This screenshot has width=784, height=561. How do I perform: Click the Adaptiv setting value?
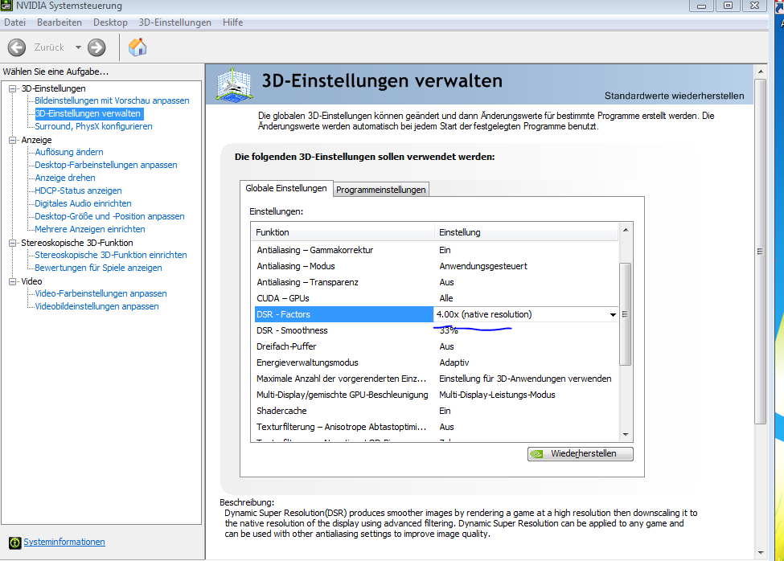[x=454, y=362]
